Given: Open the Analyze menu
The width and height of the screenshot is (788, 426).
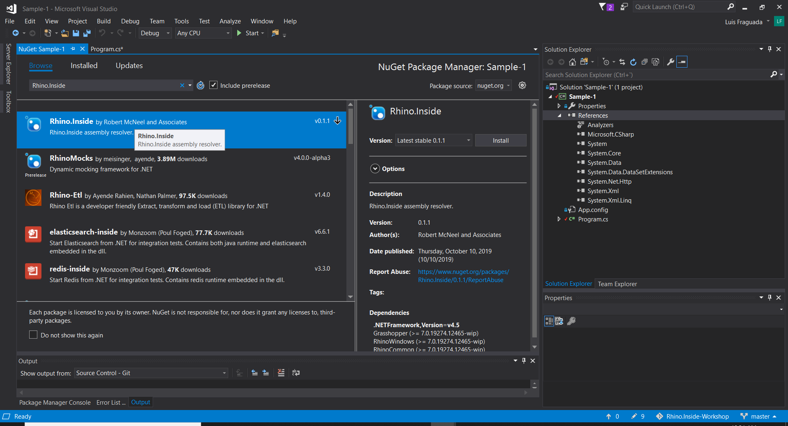Looking at the screenshot, I should point(230,21).
